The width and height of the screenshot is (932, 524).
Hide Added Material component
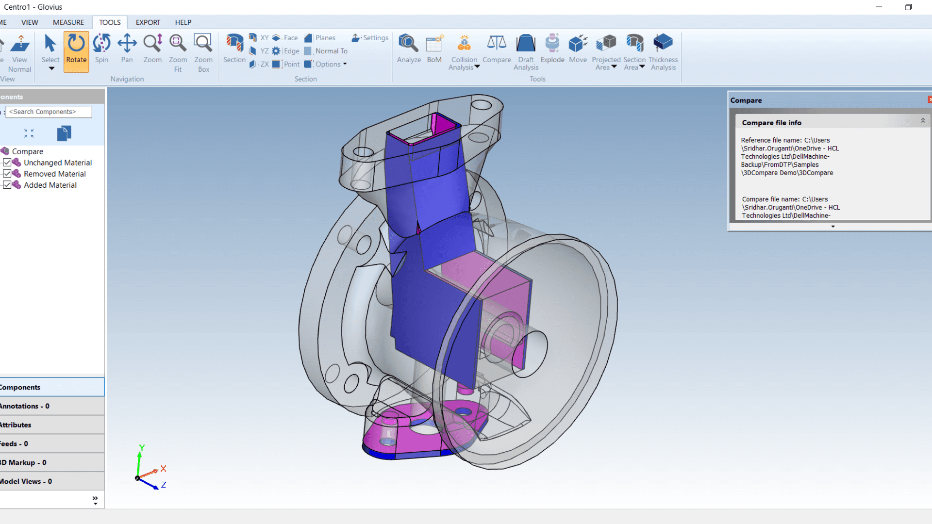pyautogui.click(x=7, y=185)
